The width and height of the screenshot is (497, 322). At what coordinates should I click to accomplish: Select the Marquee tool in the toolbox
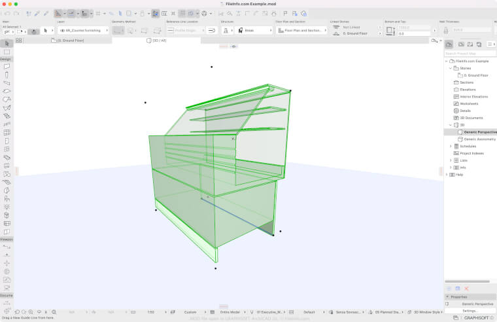click(7, 52)
